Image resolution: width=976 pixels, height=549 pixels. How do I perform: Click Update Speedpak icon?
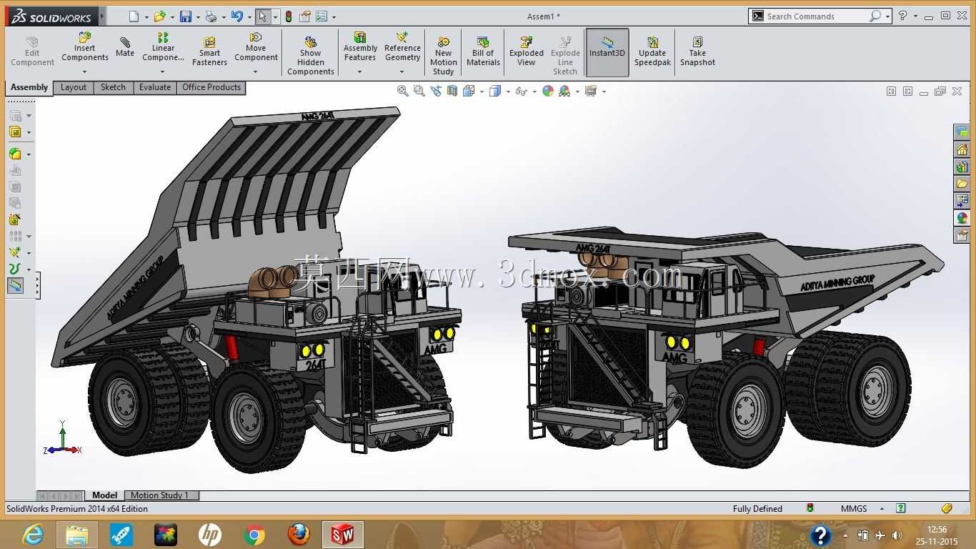click(x=652, y=51)
